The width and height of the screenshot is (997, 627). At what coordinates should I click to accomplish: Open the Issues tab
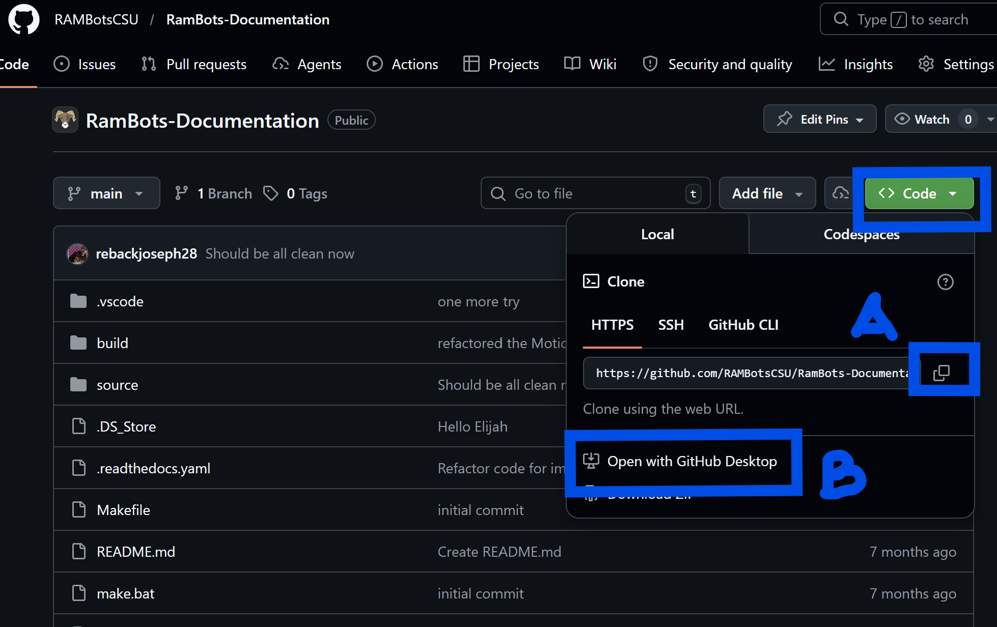point(85,64)
